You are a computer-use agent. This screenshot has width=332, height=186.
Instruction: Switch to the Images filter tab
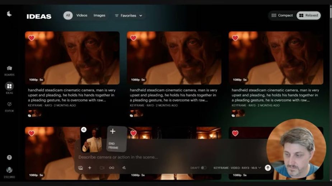(x=99, y=15)
